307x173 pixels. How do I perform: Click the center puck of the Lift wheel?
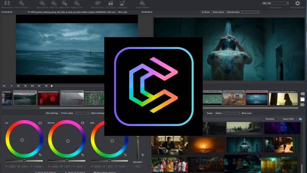22,140
